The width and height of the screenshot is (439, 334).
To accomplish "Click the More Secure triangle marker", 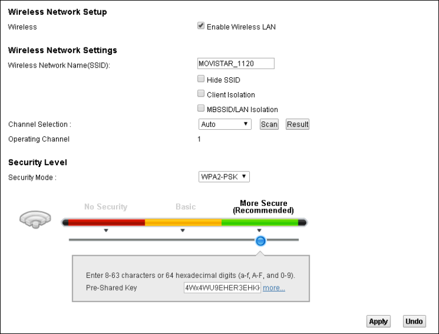I will coord(259,230).
